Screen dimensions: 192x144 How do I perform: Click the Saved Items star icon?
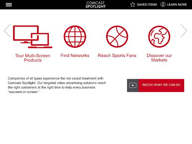pyautogui.click(x=133, y=4)
